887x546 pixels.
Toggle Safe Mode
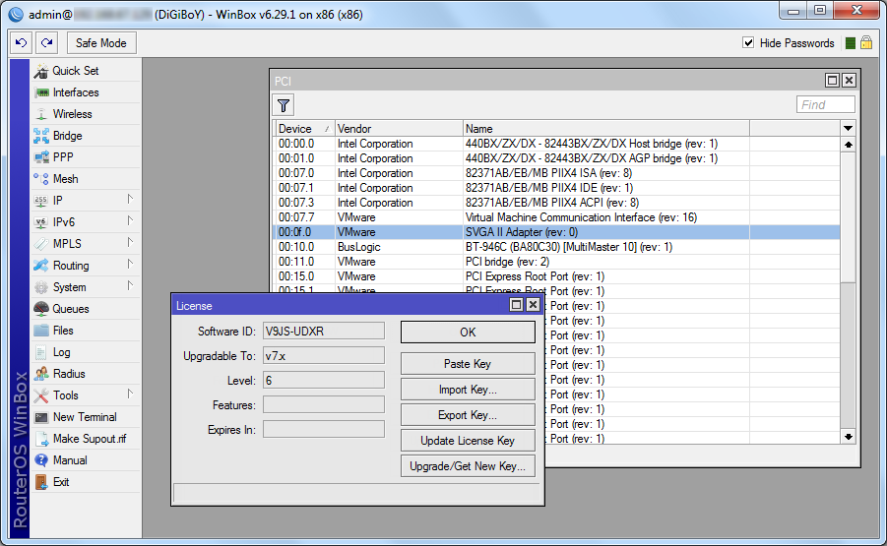pyautogui.click(x=101, y=43)
